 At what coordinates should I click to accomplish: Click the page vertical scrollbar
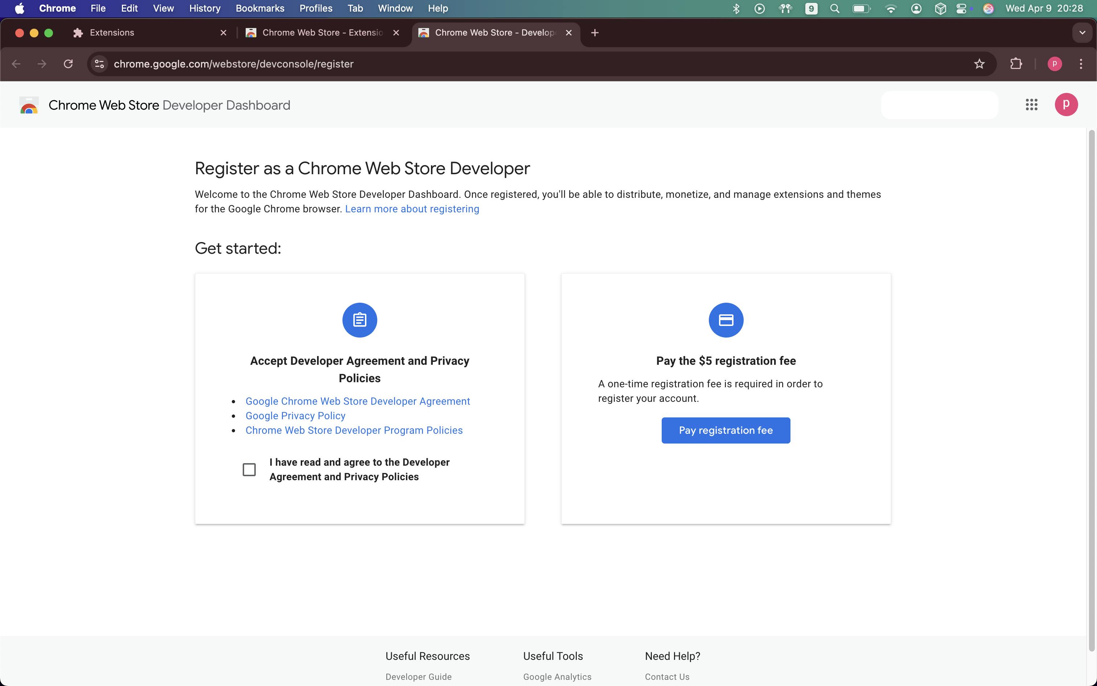pyautogui.click(x=1092, y=390)
